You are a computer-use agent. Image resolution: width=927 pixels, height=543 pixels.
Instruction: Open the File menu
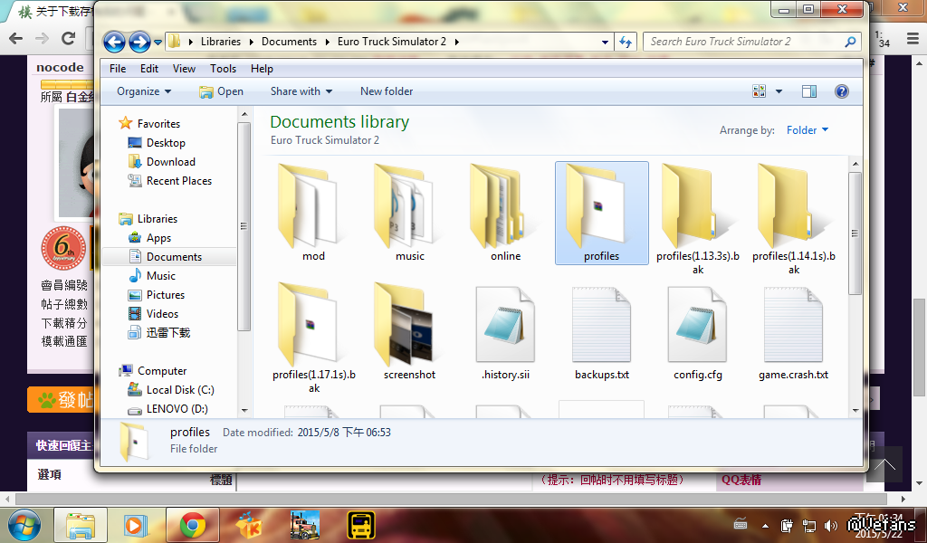click(x=118, y=69)
